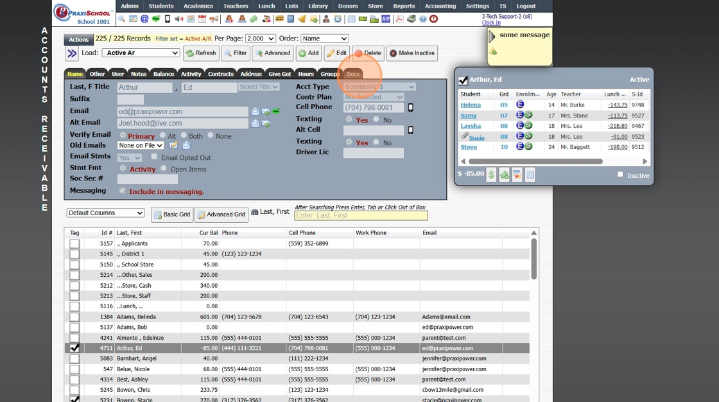Screen dimensions: 719x402
Task: Click the green dollar sign icon in family card
Action: click(491, 175)
